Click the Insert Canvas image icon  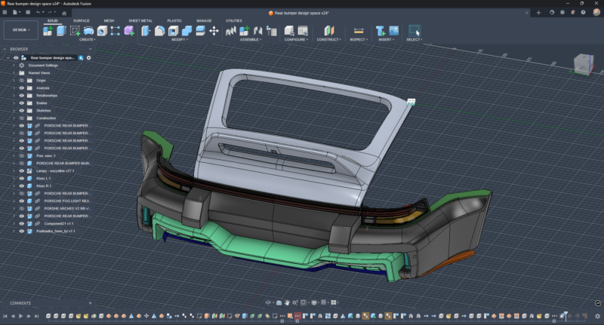coord(393,30)
